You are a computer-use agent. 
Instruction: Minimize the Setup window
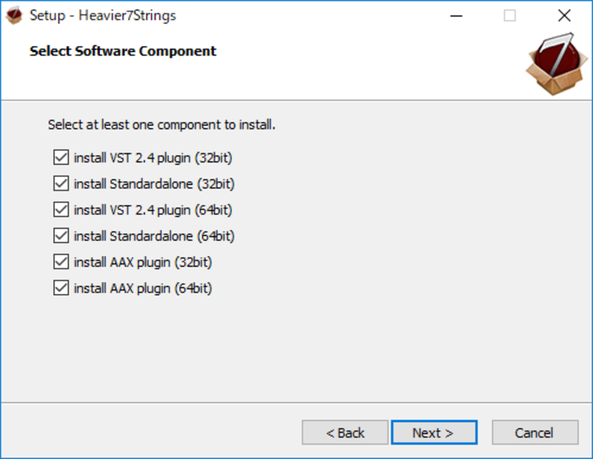pyautogui.click(x=457, y=16)
